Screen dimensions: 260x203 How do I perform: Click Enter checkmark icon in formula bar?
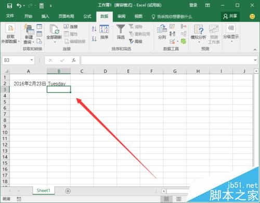62,60
